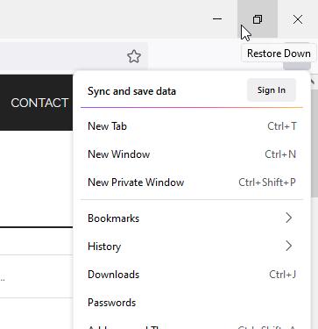
Task: Open a New Private Window
Action: pyautogui.click(x=192, y=182)
